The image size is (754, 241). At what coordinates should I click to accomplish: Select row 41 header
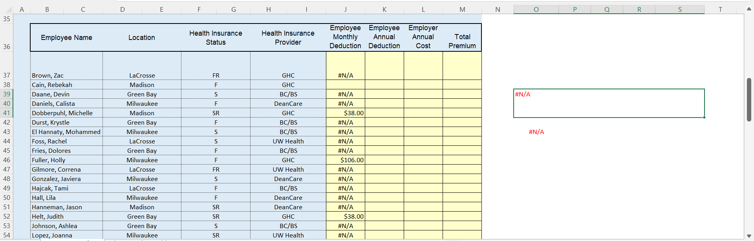tap(7, 113)
